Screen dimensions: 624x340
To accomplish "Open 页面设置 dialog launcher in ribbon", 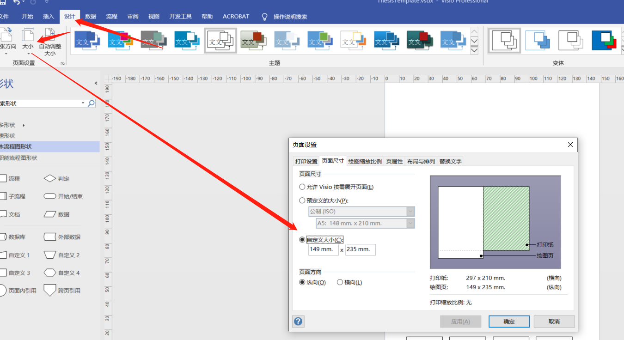I will pyautogui.click(x=63, y=63).
